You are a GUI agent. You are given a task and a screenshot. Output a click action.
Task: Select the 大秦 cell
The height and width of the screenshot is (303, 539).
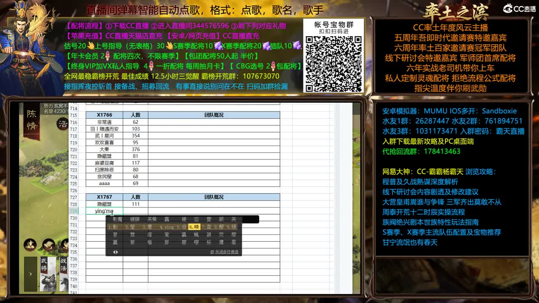104,149
